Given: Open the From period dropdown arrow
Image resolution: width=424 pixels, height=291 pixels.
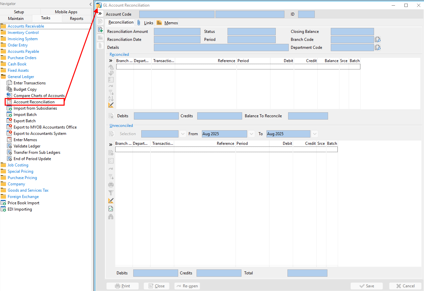Looking at the screenshot, I should coord(252,134).
